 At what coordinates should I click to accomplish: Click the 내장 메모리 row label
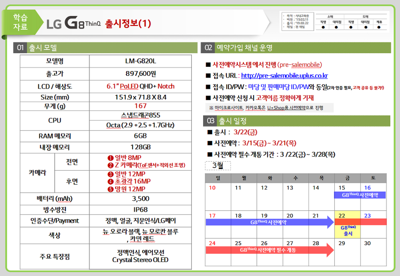pyautogui.click(x=55, y=147)
